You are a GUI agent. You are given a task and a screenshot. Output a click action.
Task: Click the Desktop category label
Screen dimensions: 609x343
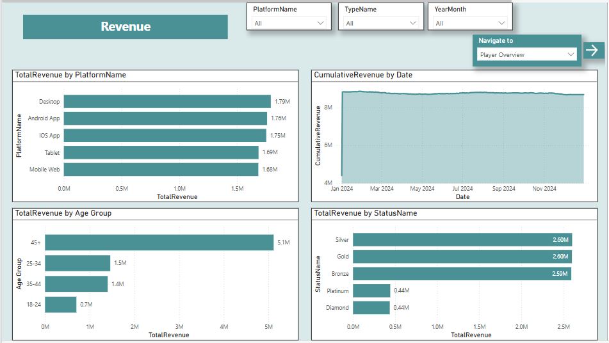(x=49, y=102)
